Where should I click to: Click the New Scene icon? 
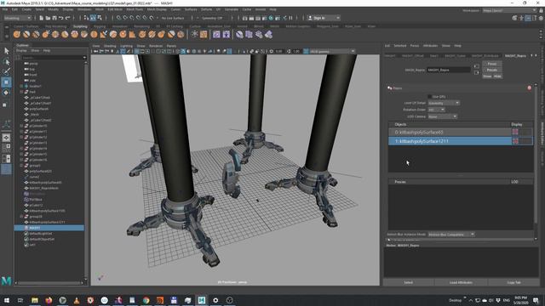click(42, 18)
